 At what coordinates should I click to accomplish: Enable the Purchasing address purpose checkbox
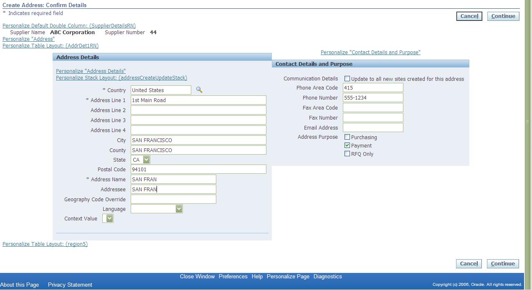click(347, 137)
